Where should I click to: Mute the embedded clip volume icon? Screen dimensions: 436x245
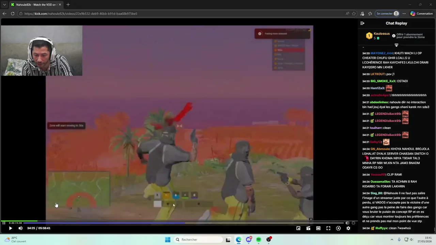pyautogui.click(x=347, y=223)
